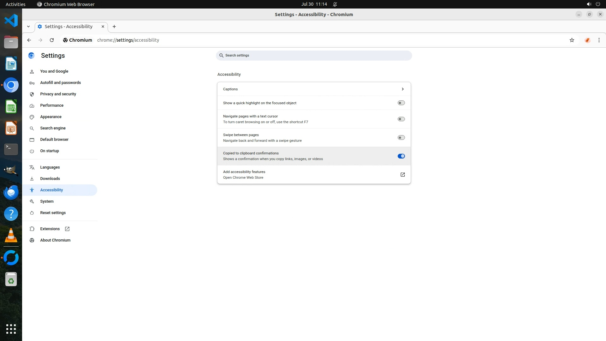This screenshot has height=341, width=606.
Task: Open Extensions page link
Action: coord(50,229)
